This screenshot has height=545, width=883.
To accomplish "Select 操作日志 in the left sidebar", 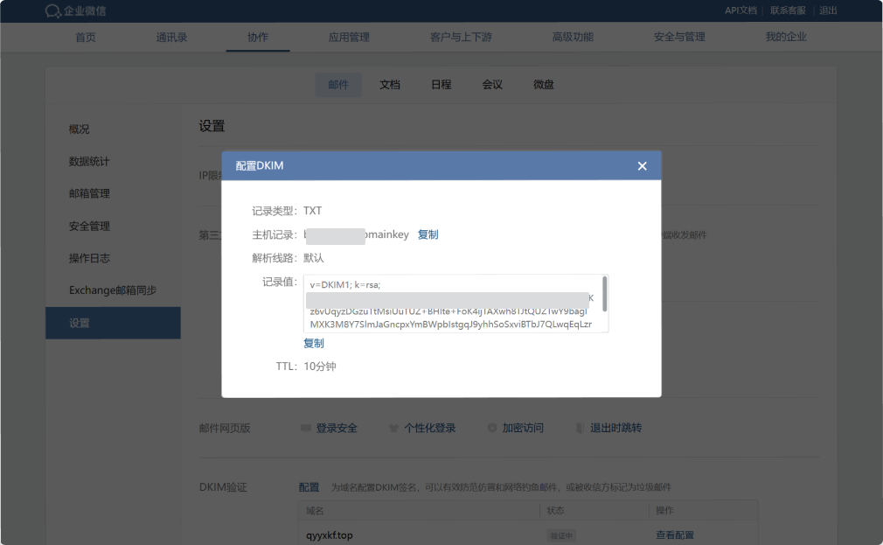I will 89,259.
